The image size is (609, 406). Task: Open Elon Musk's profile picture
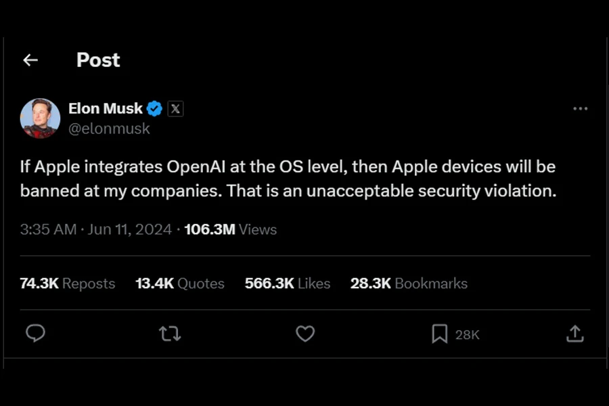click(40, 118)
